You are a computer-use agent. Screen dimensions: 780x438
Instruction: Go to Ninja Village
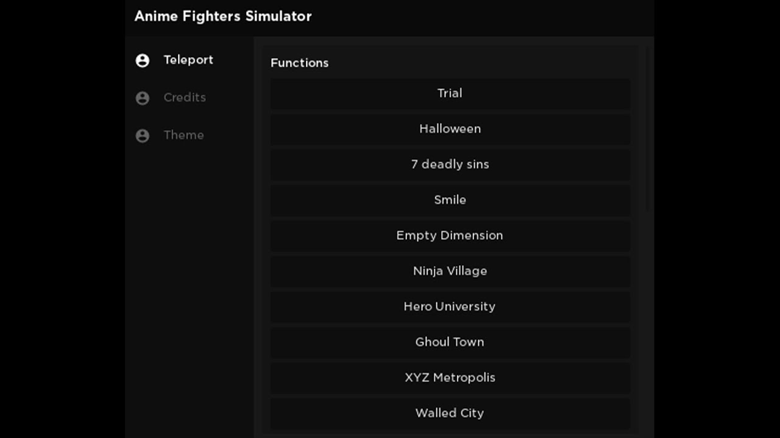pos(450,271)
